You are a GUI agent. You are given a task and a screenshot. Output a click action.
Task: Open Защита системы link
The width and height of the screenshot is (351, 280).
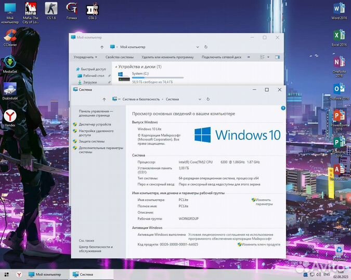tap(92, 142)
